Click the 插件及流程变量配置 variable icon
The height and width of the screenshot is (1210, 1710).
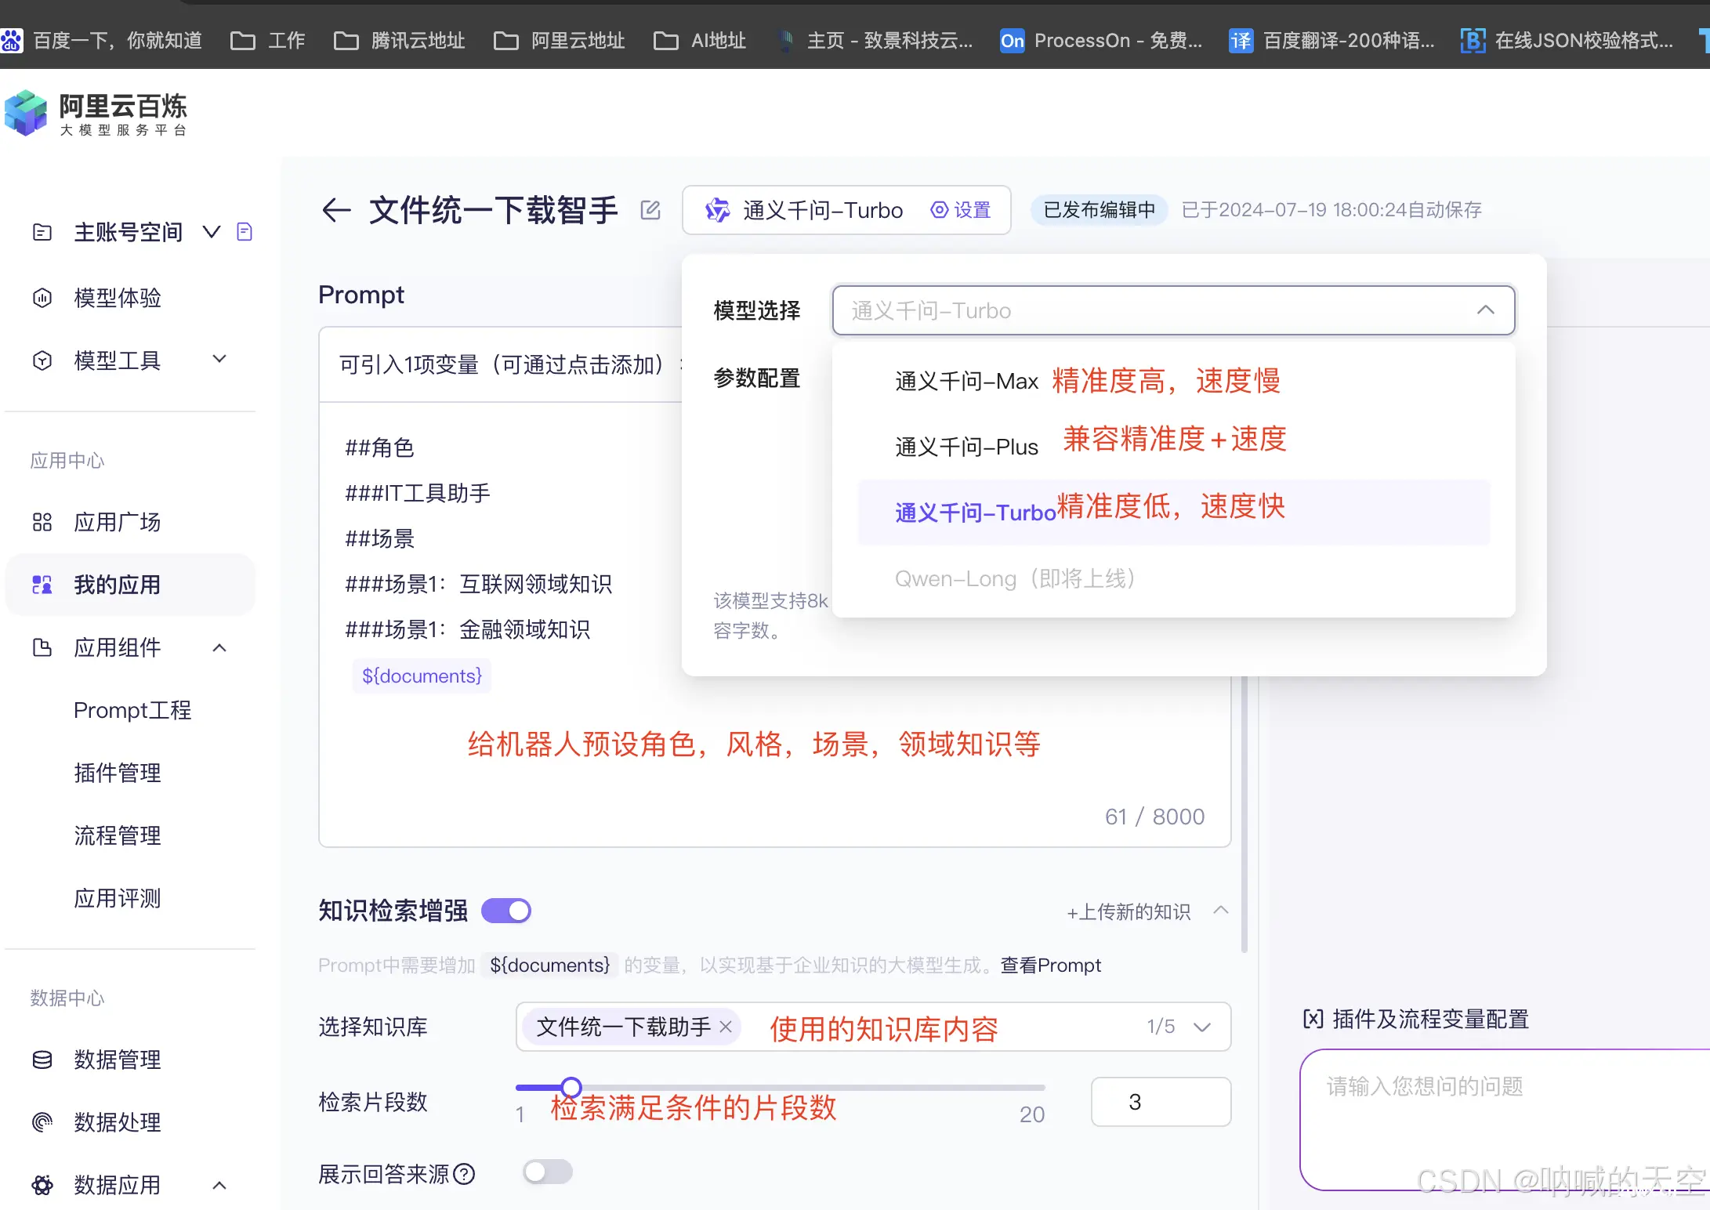(1313, 1019)
